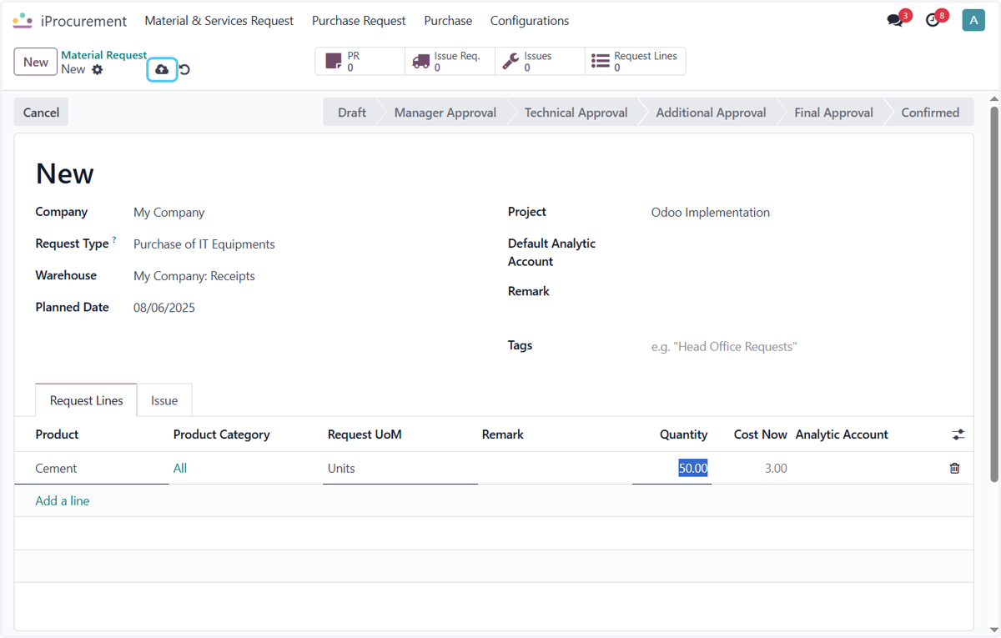The width and height of the screenshot is (1001, 638).
Task: Open the Configurations menu
Action: click(530, 21)
